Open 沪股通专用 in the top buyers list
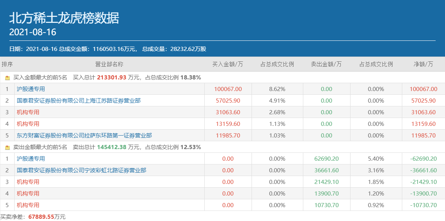This screenshot has width=445, height=221. 31,89
